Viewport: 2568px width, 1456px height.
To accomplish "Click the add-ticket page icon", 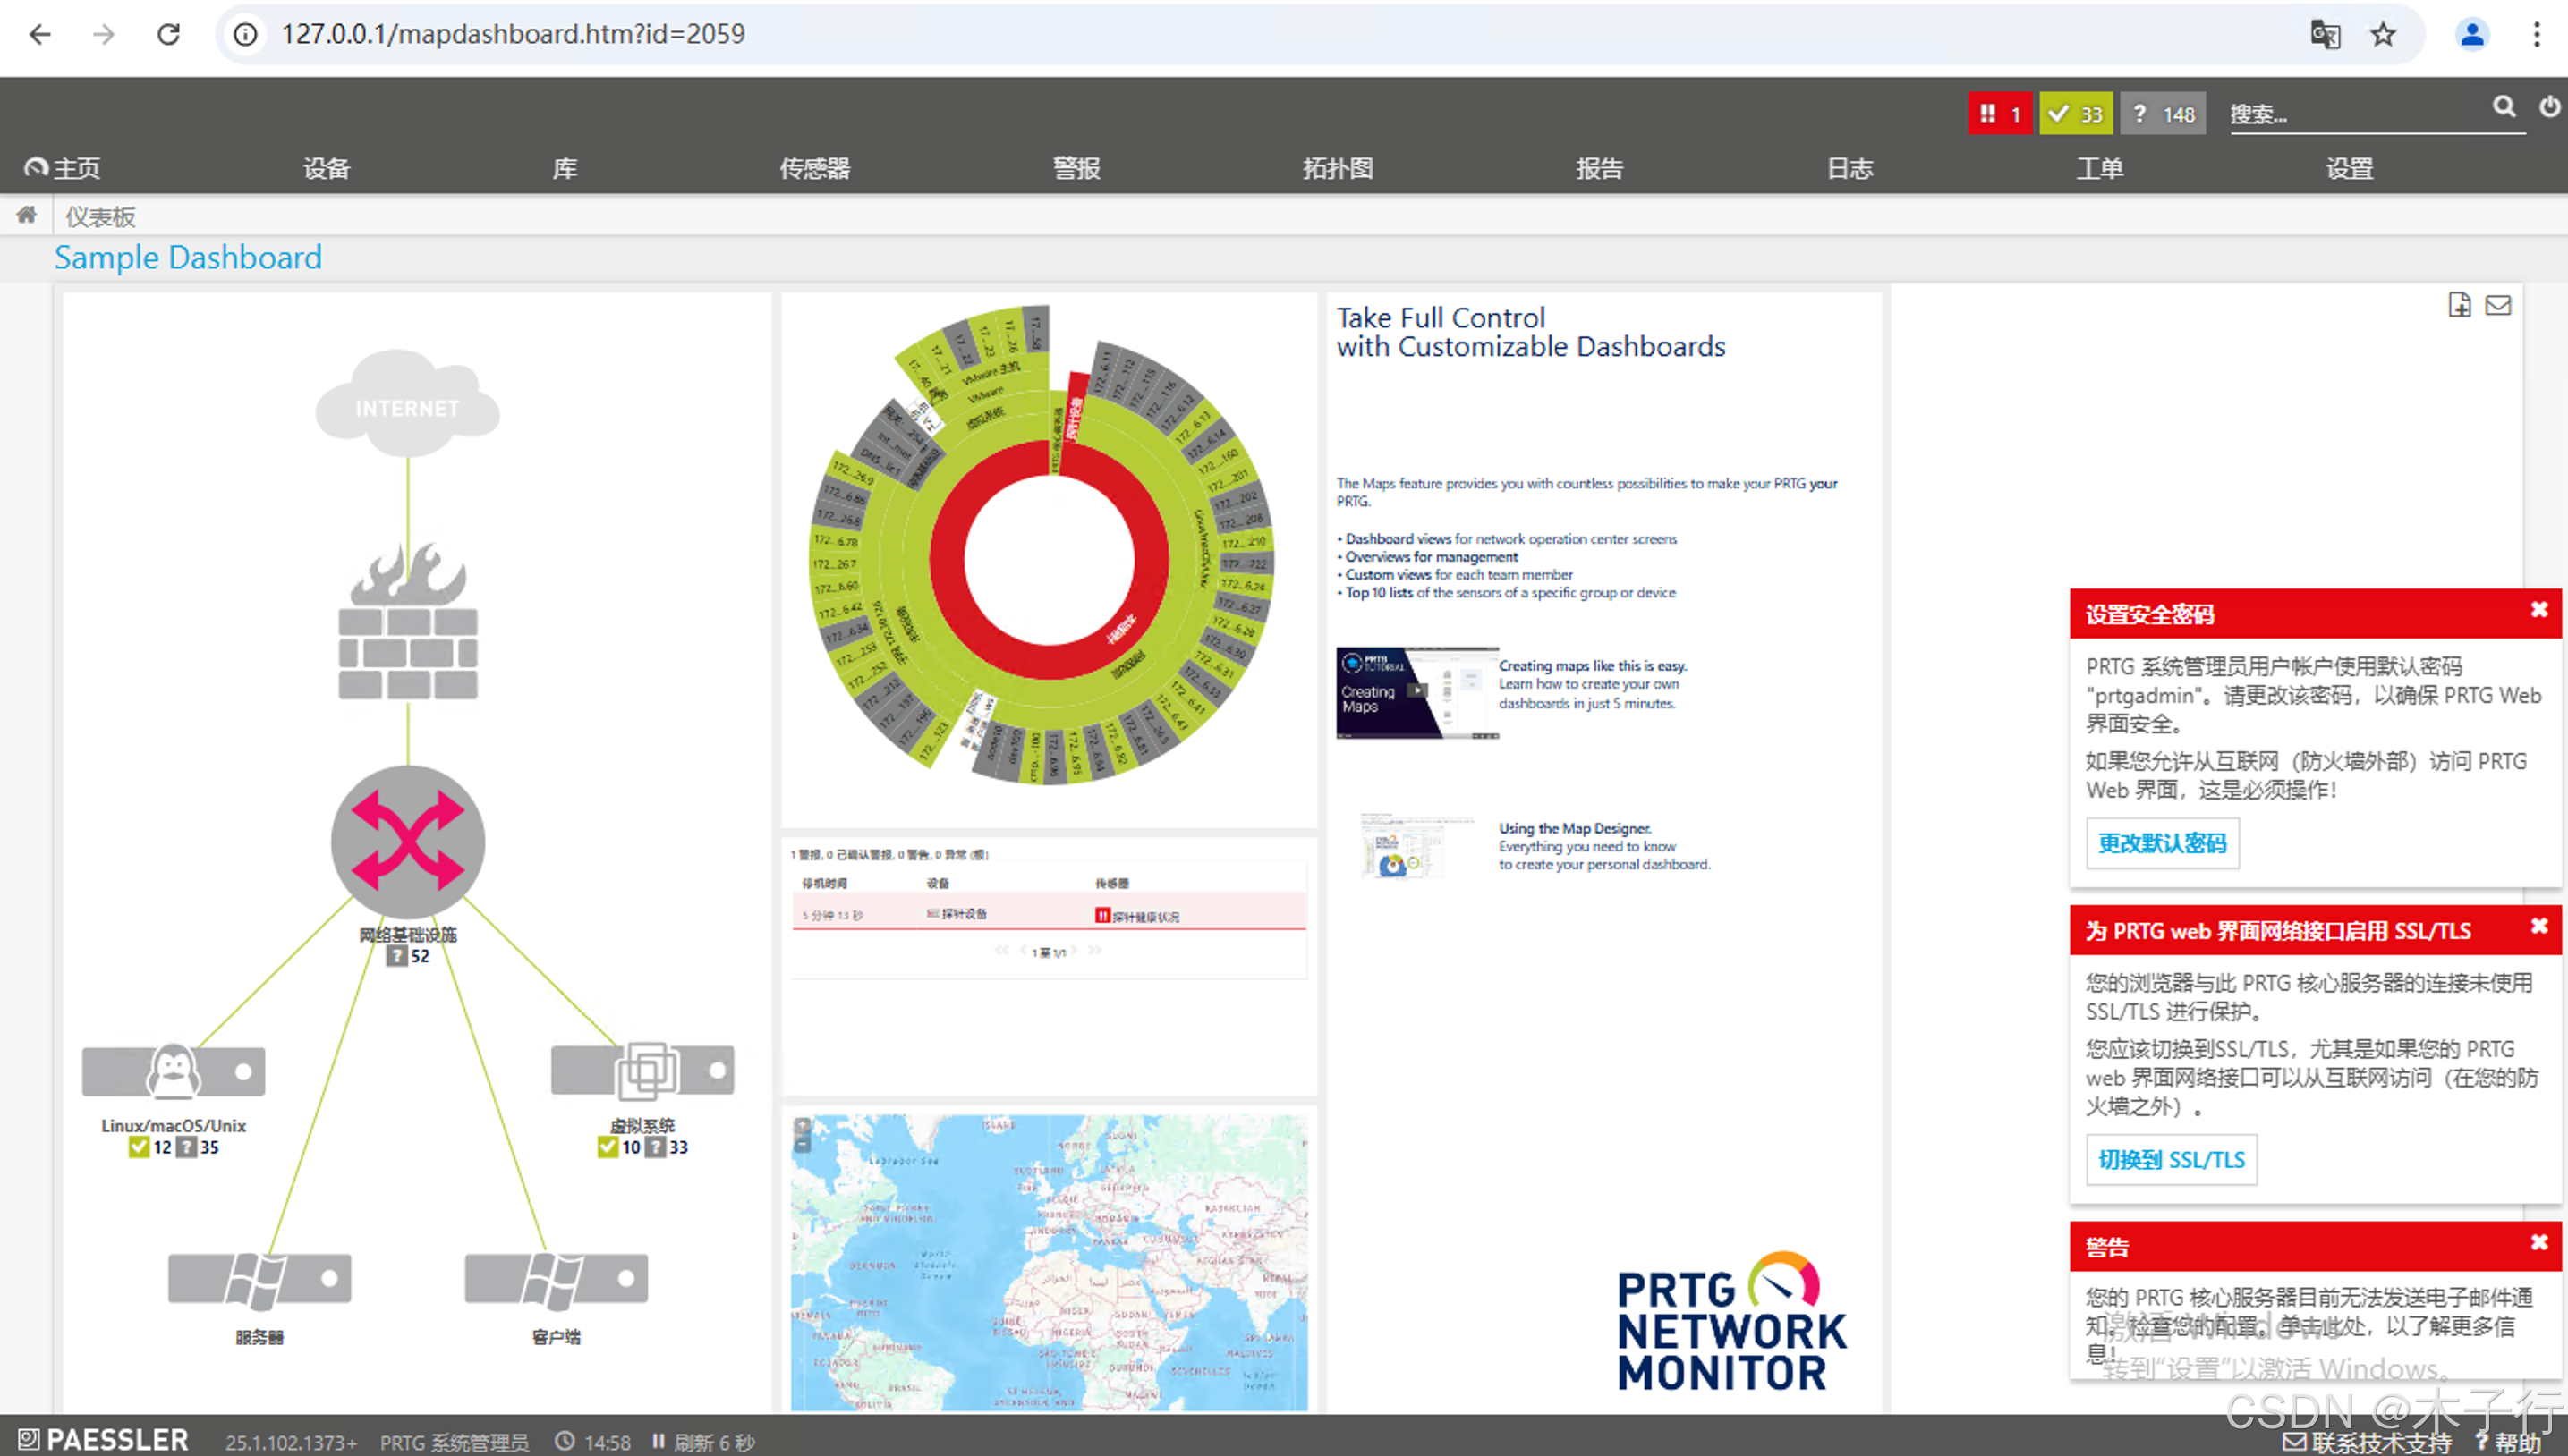I will point(2459,305).
